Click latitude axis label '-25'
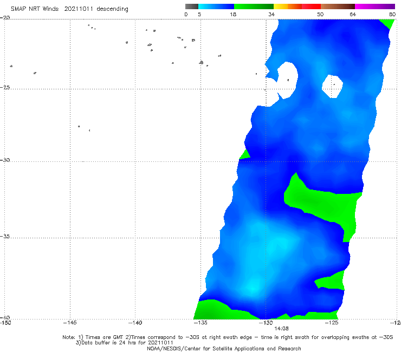 5,87
